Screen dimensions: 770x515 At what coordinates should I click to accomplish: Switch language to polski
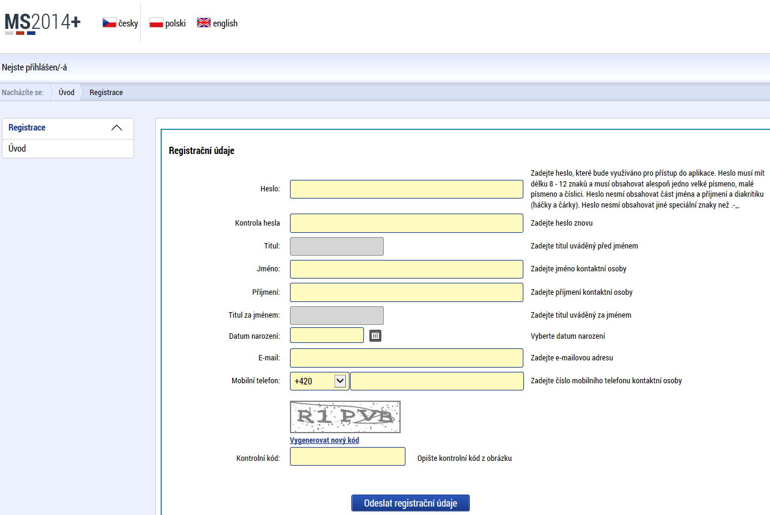tap(176, 23)
